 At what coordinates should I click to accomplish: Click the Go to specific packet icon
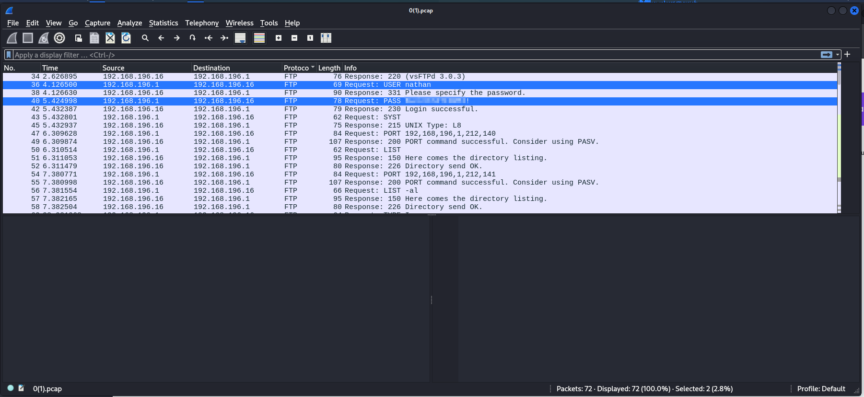point(192,38)
